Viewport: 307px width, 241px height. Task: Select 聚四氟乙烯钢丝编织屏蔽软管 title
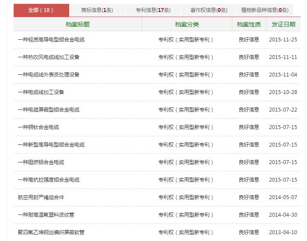(51, 232)
